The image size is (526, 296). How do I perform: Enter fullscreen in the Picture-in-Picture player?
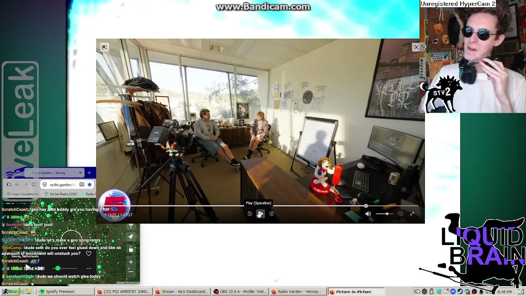pyautogui.click(x=412, y=214)
